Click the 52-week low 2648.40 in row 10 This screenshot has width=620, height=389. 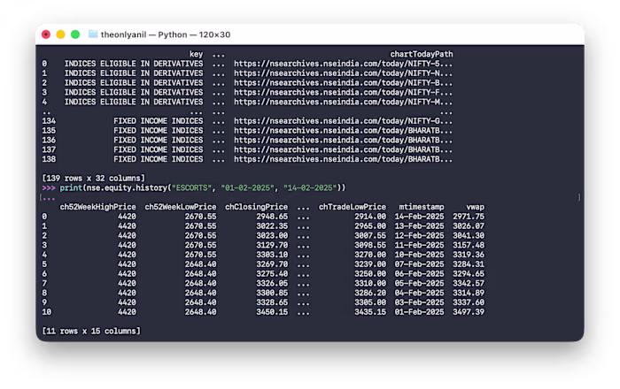point(200,312)
